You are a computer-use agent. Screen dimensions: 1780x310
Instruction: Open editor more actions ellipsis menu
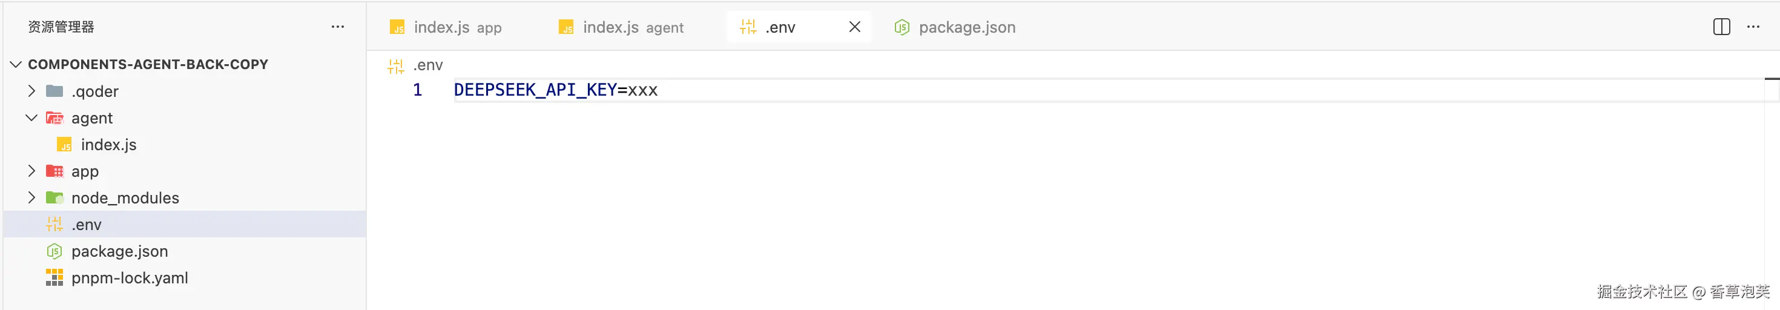(x=1753, y=27)
